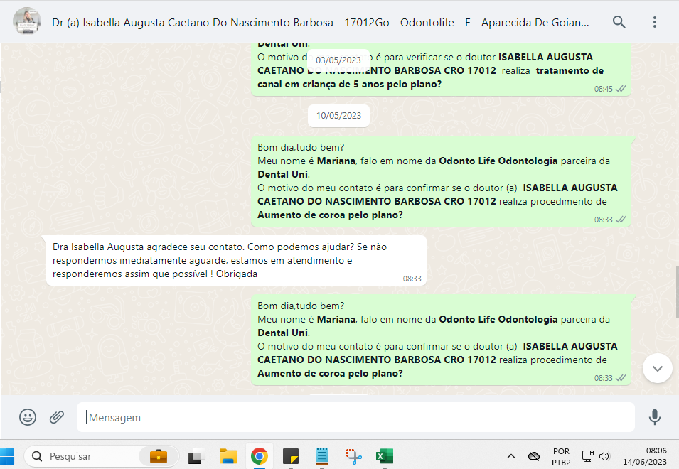Click the Pesquisar taskbar search box
The width and height of the screenshot is (679, 469).
(102, 456)
